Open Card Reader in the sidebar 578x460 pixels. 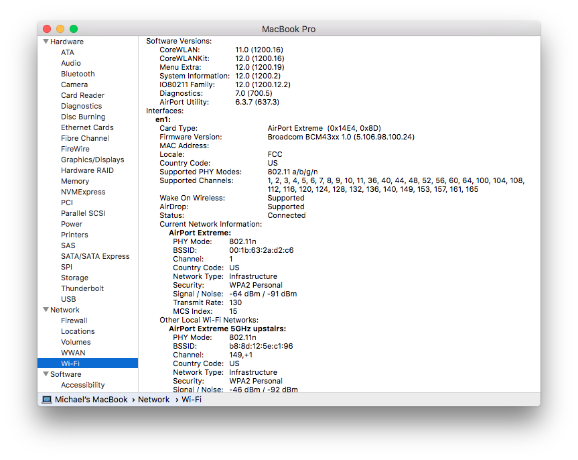[82, 95]
